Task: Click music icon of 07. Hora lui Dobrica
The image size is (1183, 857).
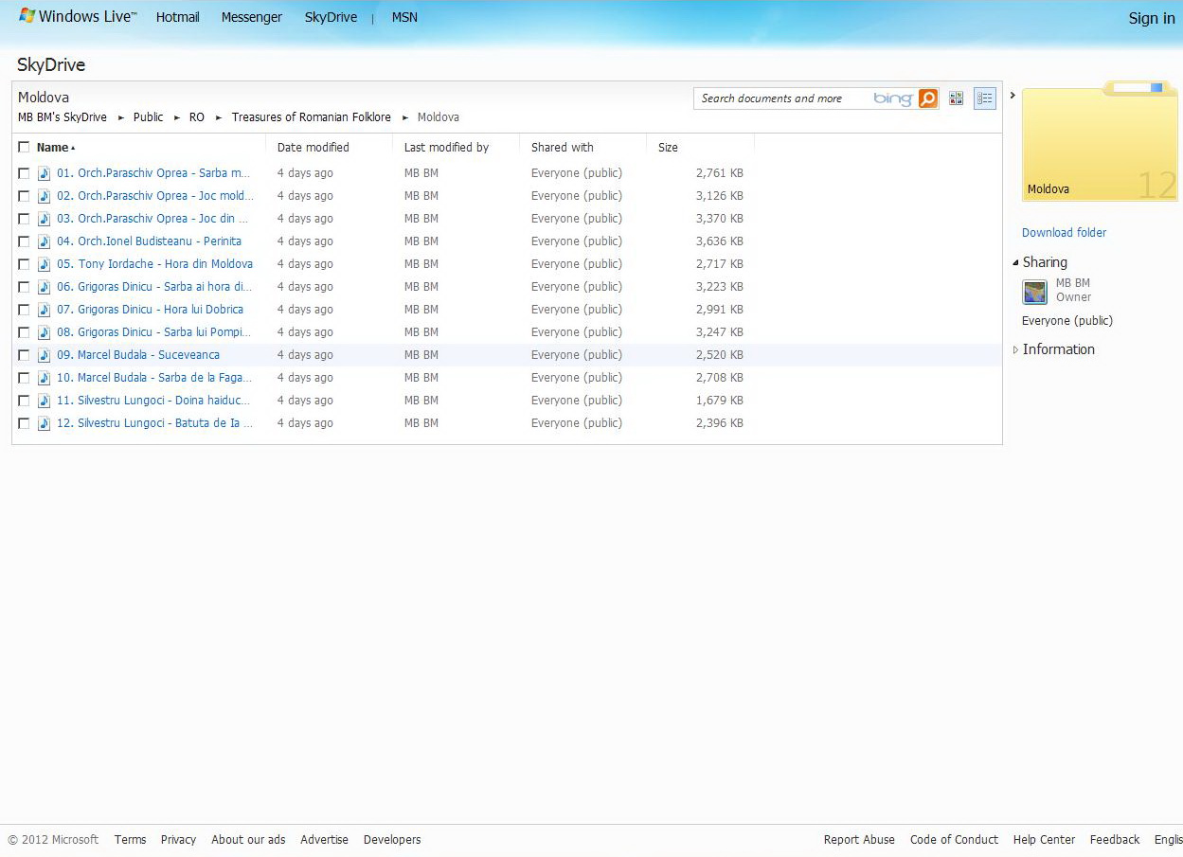Action: point(44,310)
